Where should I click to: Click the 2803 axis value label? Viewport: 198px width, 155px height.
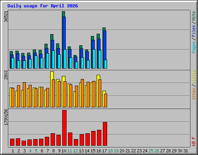(6, 75)
